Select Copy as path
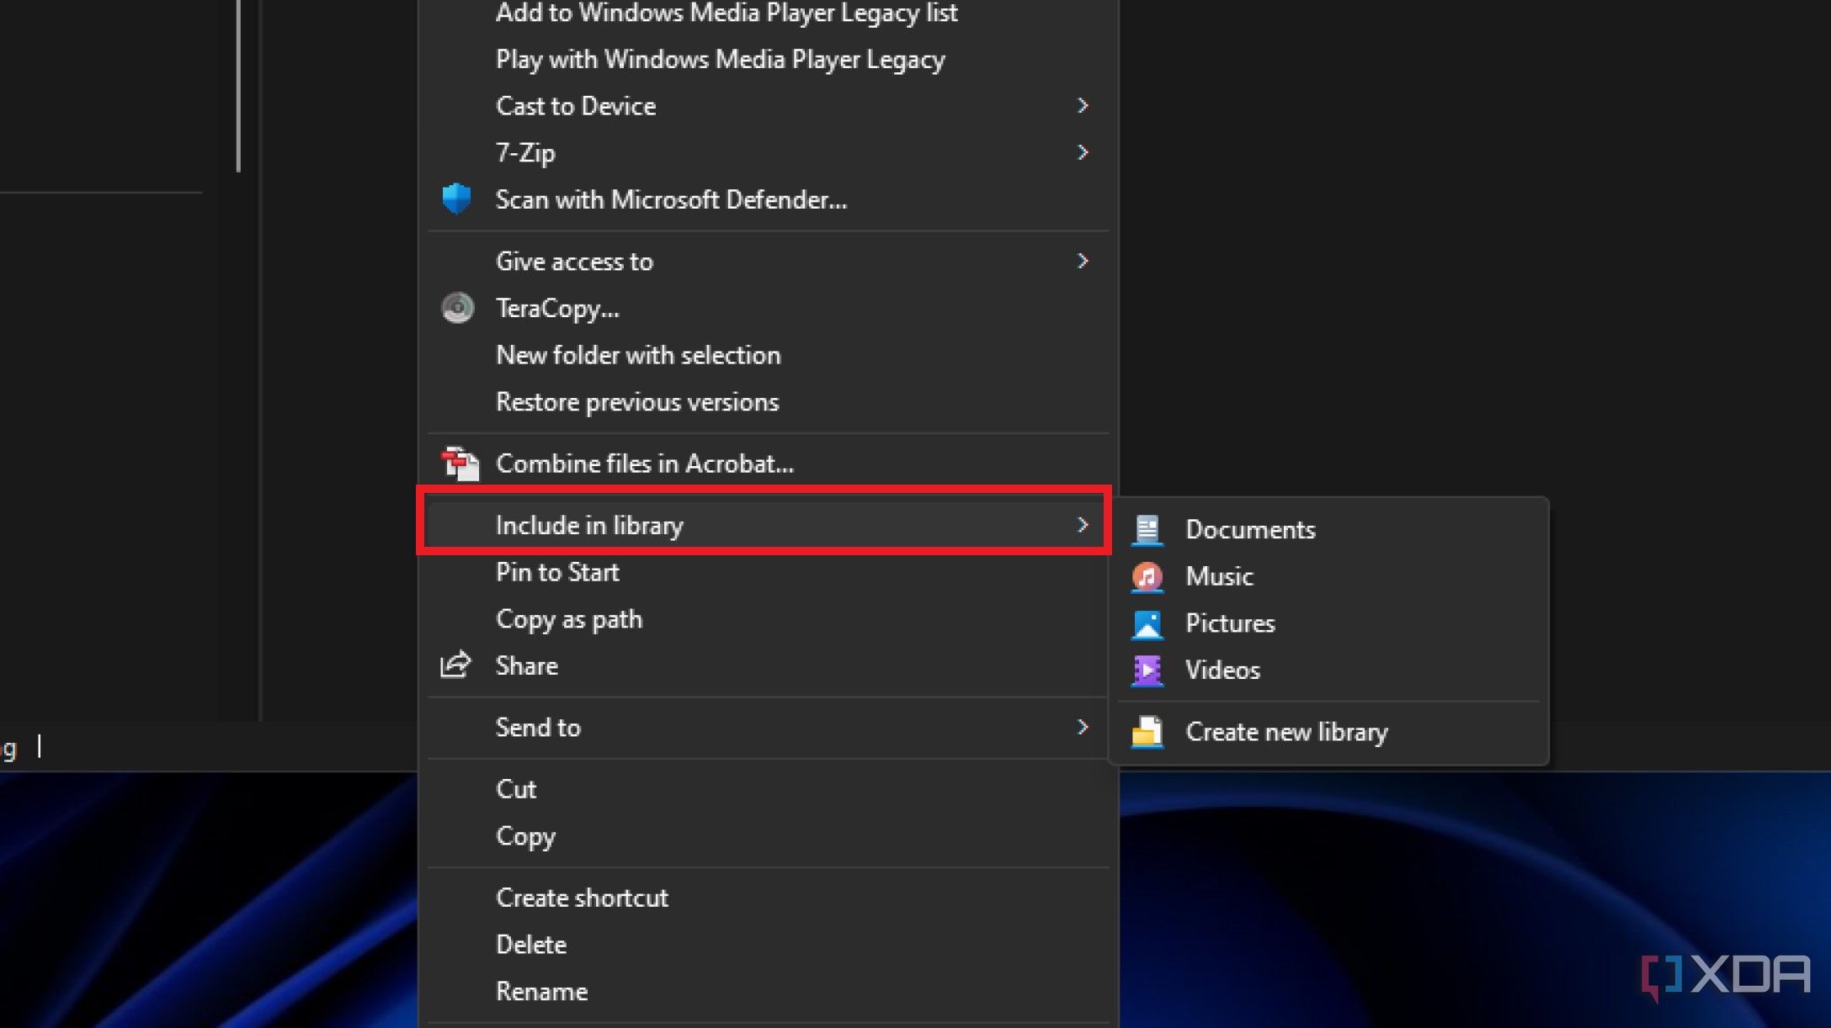The image size is (1831, 1028). coord(768,619)
